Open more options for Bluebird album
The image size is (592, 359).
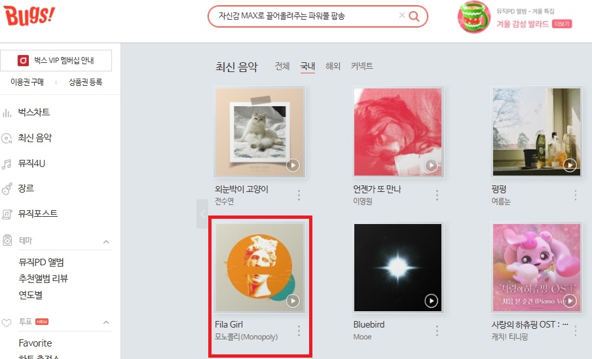pos(437,331)
